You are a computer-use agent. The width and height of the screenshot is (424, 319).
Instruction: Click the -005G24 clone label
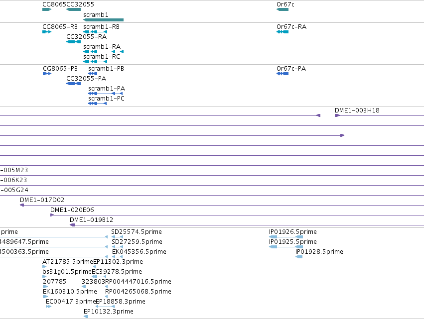[x=14, y=190]
